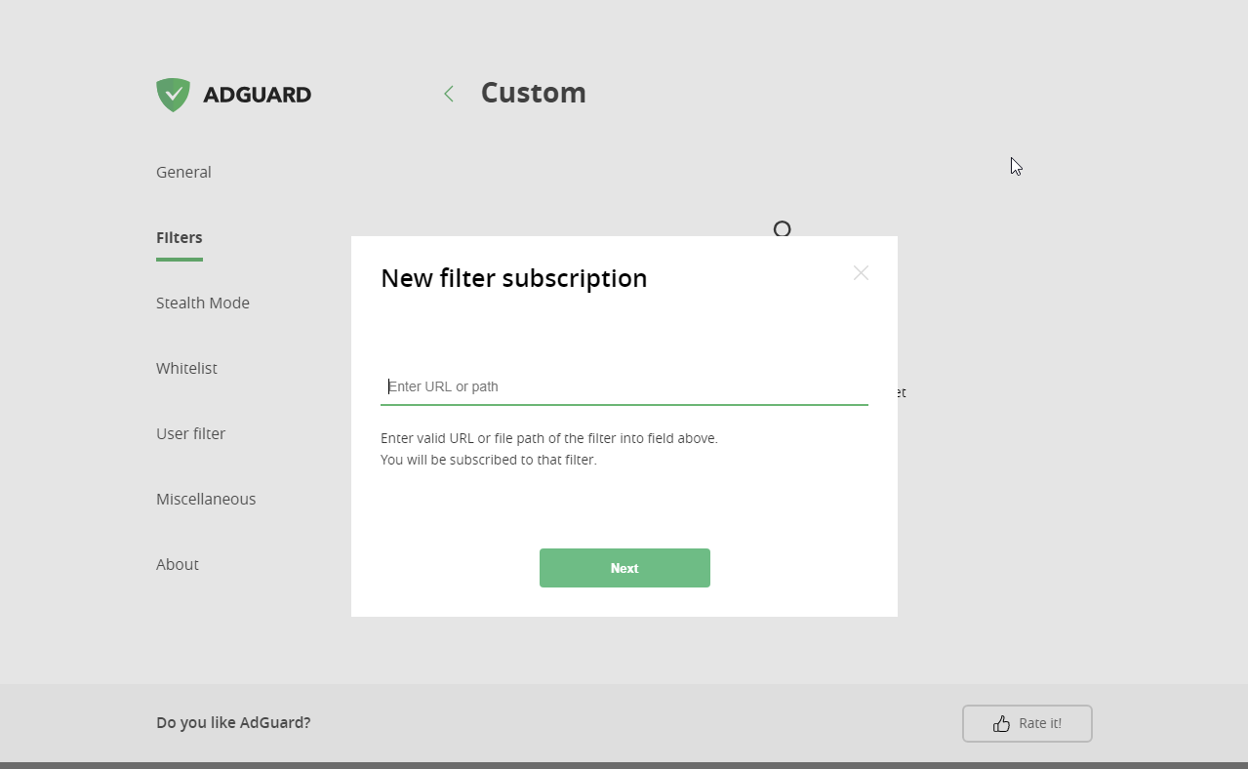Open the About page
Image resolution: width=1248 pixels, height=769 pixels.
(x=178, y=564)
